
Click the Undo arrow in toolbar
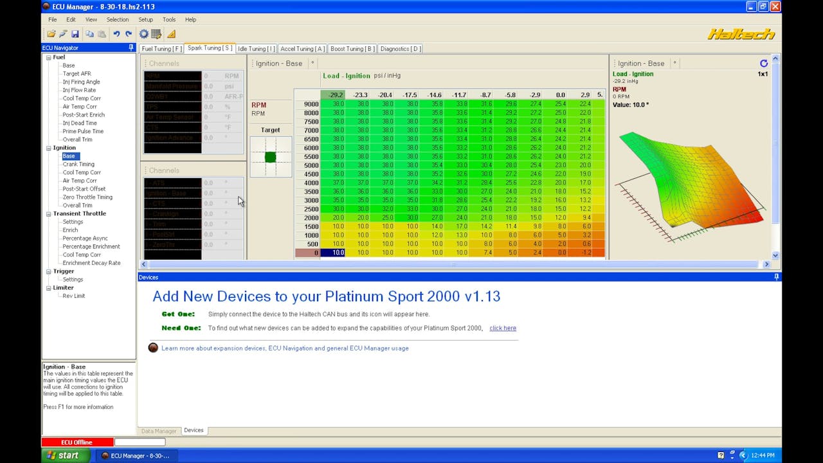[116, 34]
